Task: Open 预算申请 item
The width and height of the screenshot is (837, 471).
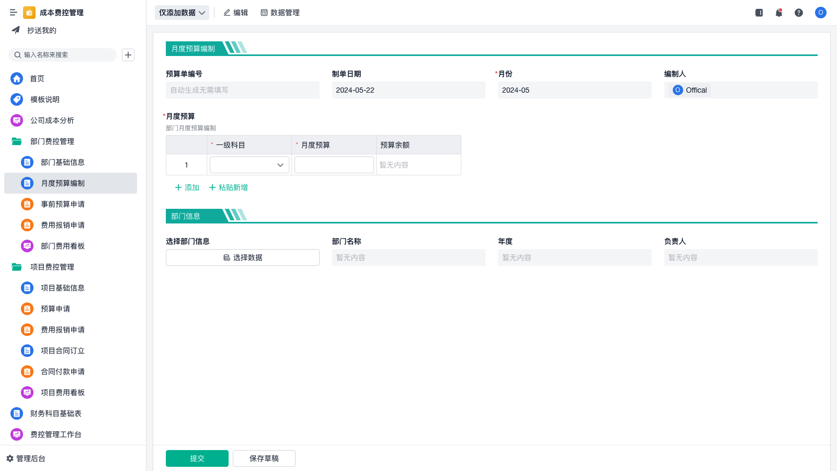Action: 71,309
